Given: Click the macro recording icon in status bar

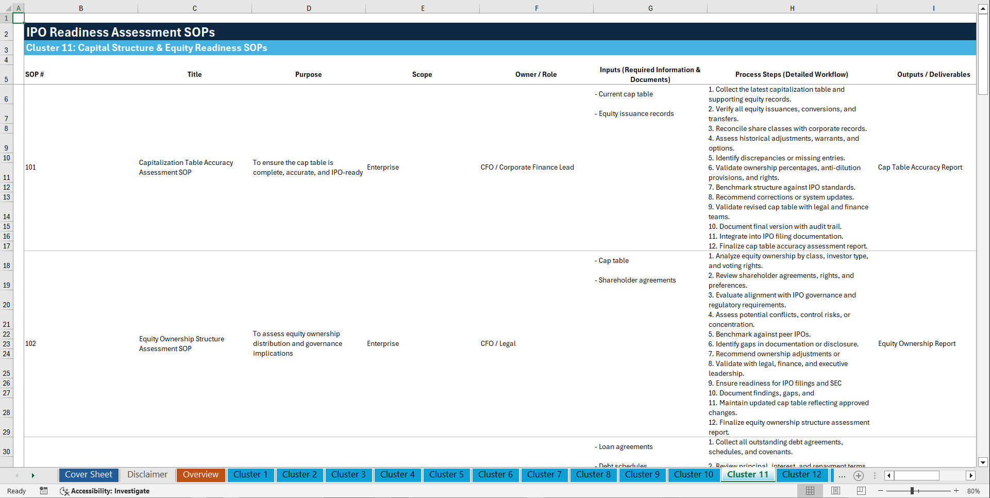Looking at the screenshot, I should (x=44, y=491).
